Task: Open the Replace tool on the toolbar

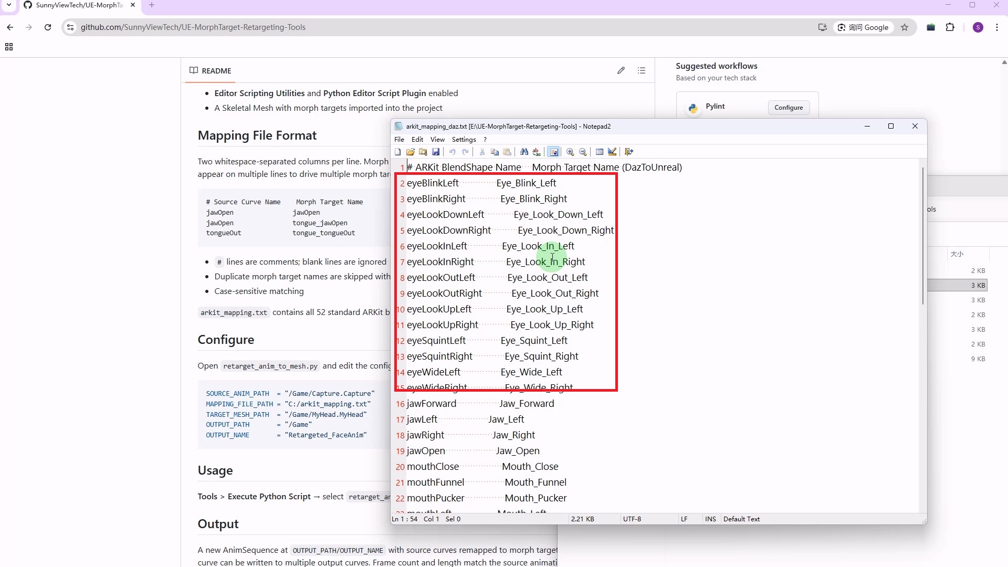Action: tap(537, 152)
